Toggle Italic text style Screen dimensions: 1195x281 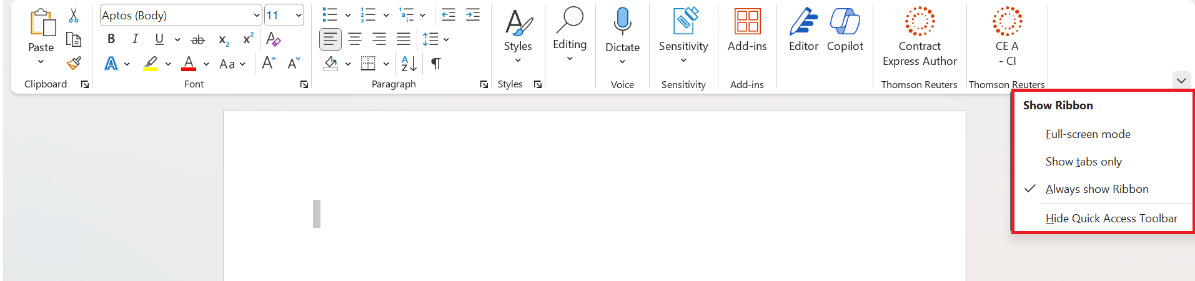(x=135, y=39)
